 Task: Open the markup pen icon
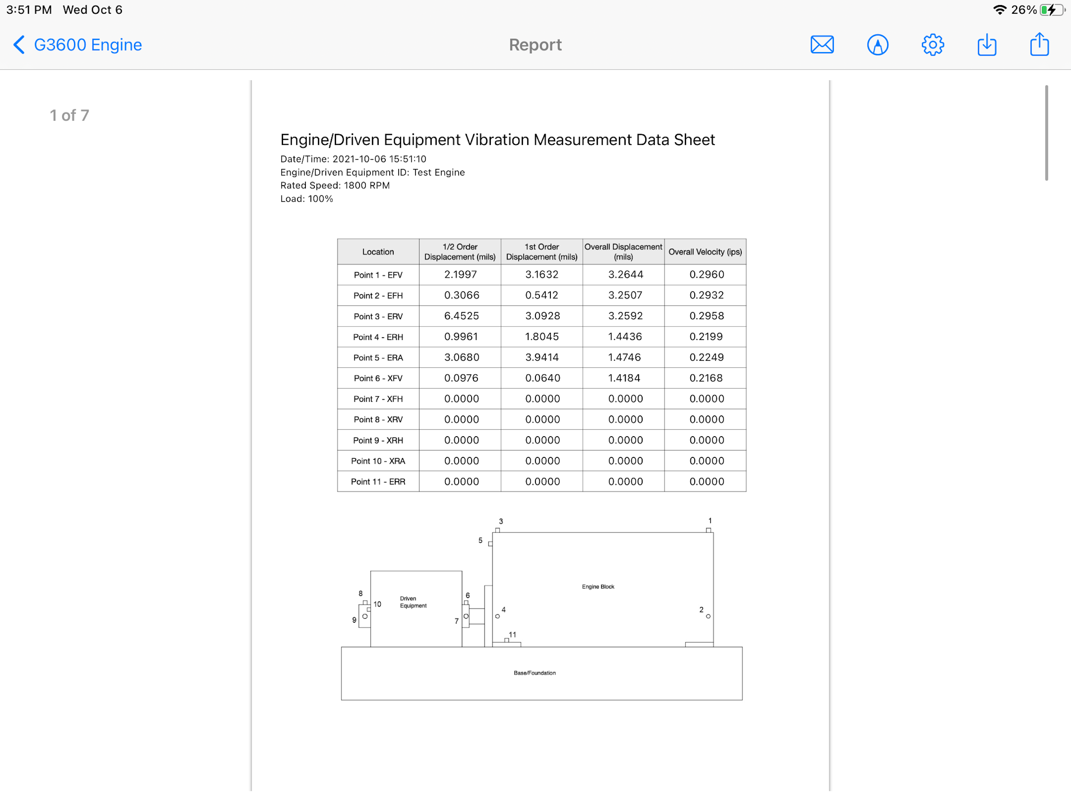(x=877, y=45)
